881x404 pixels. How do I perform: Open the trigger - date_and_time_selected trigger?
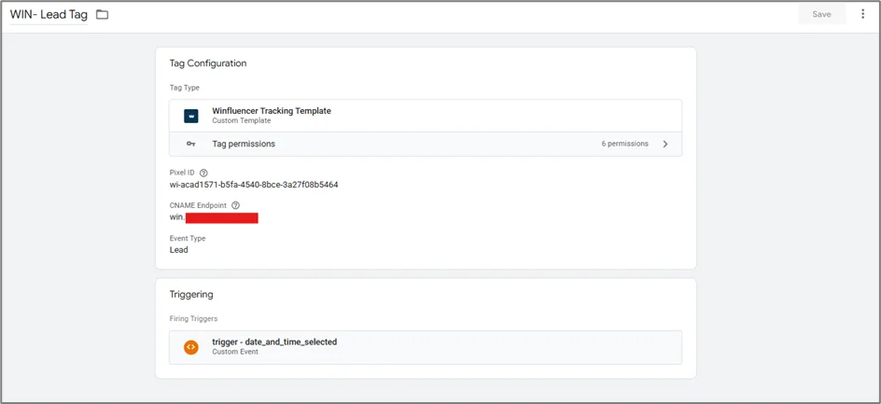click(274, 342)
